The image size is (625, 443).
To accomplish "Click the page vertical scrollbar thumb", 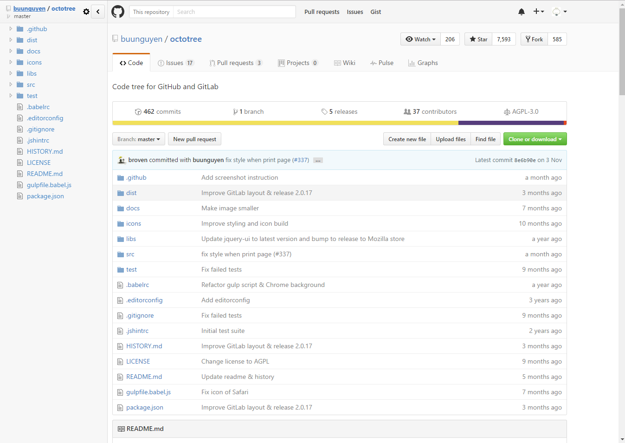I will pyautogui.click(x=622, y=52).
